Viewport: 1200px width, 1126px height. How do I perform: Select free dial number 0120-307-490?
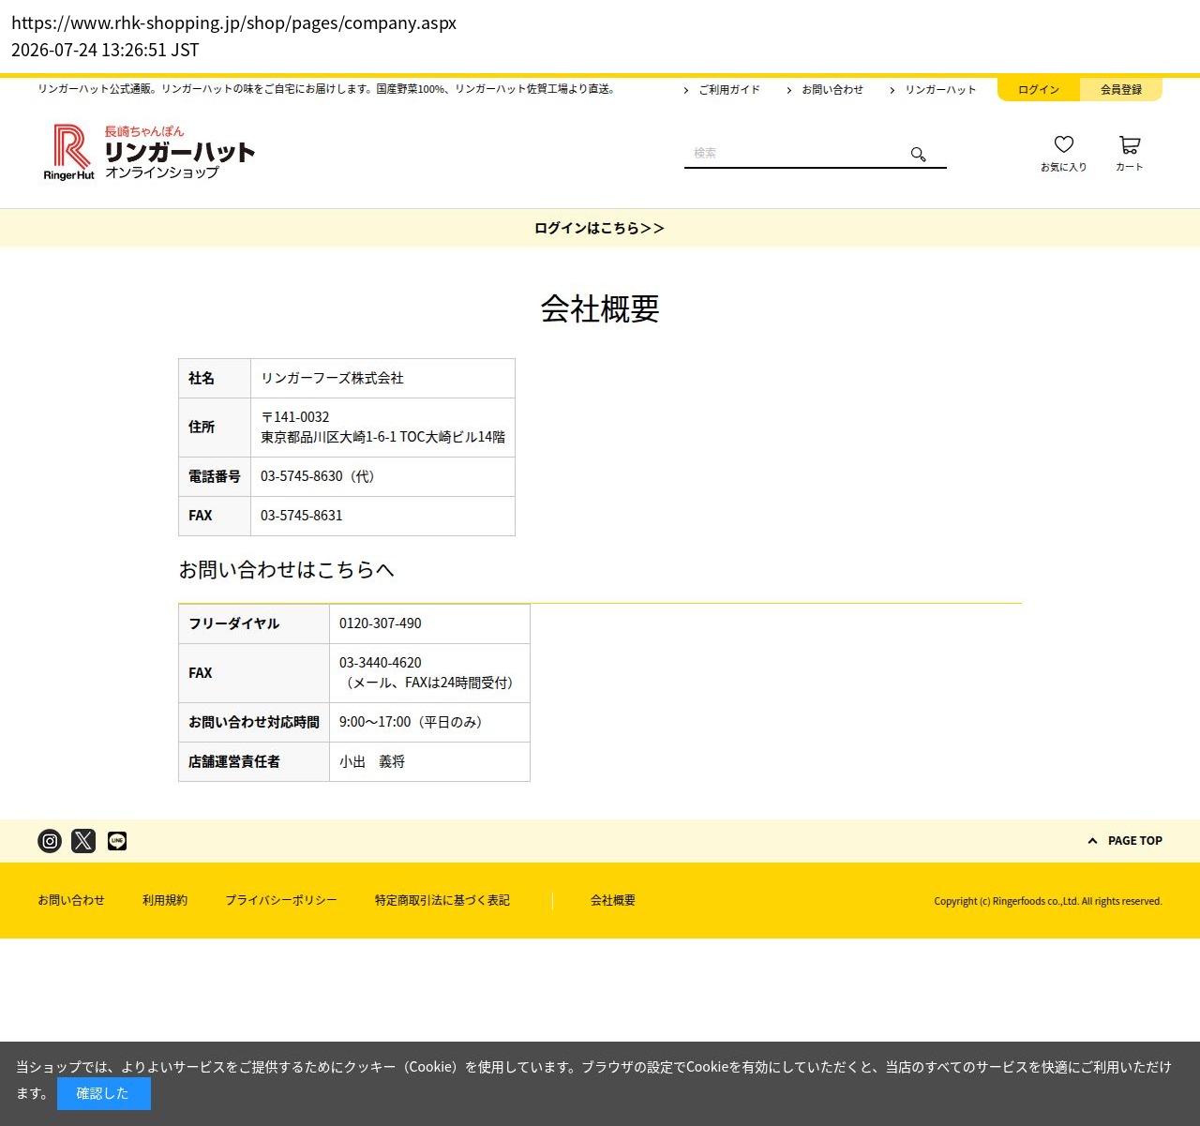tap(381, 623)
